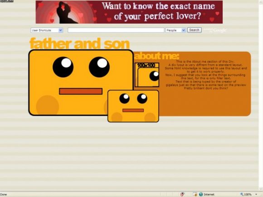
Task: Click the father and son heading
Action: tap(80, 43)
